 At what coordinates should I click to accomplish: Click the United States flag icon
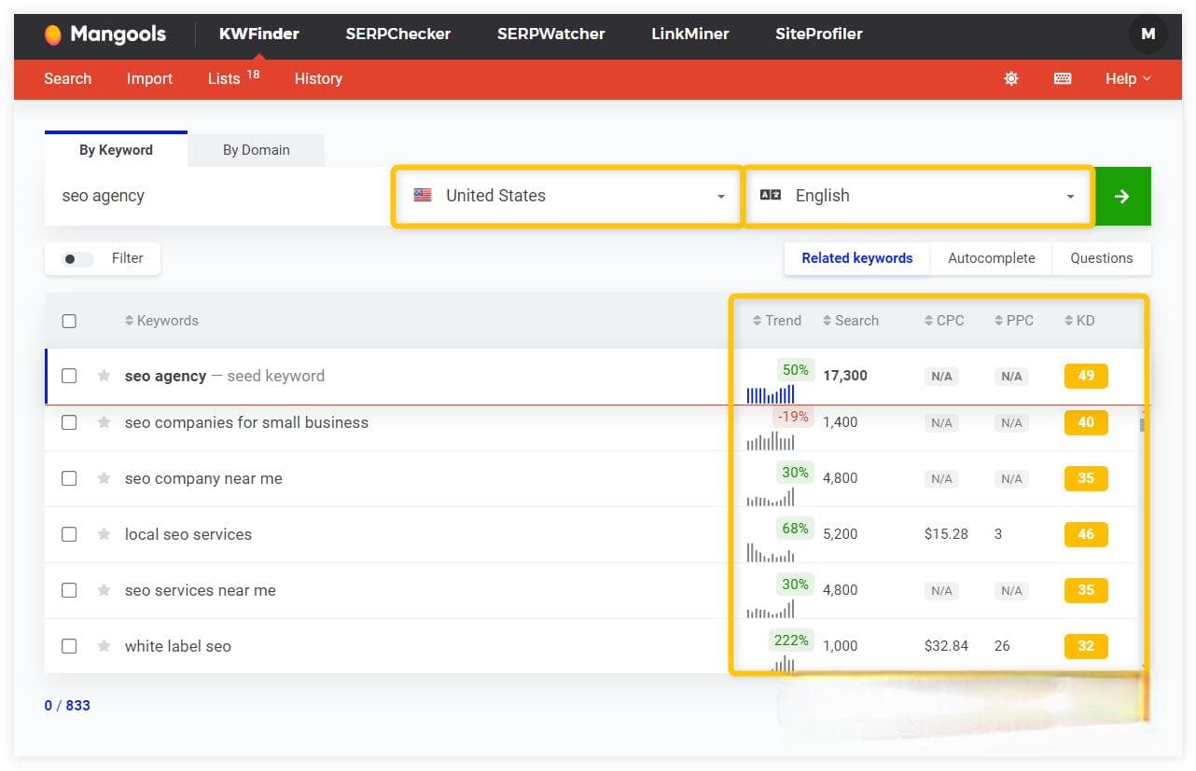tap(423, 196)
